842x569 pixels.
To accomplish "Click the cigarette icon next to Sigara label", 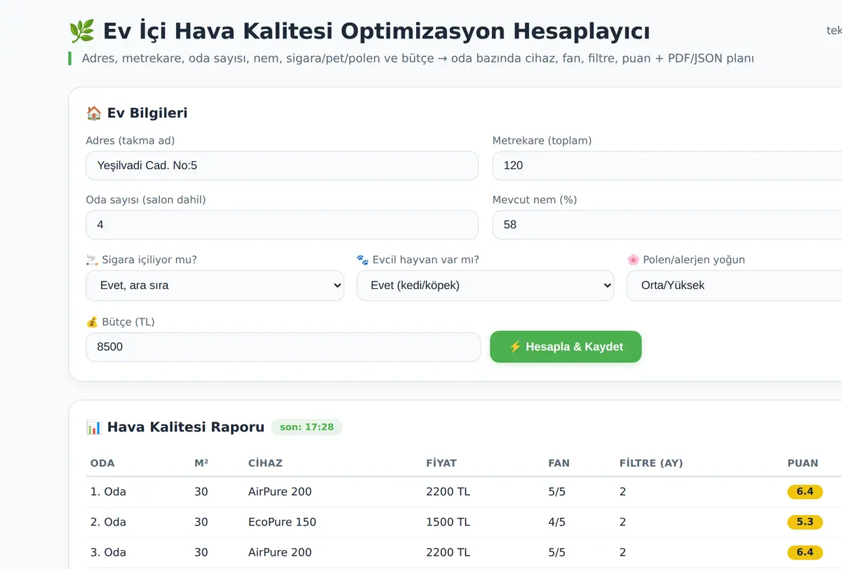I will (x=92, y=260).
